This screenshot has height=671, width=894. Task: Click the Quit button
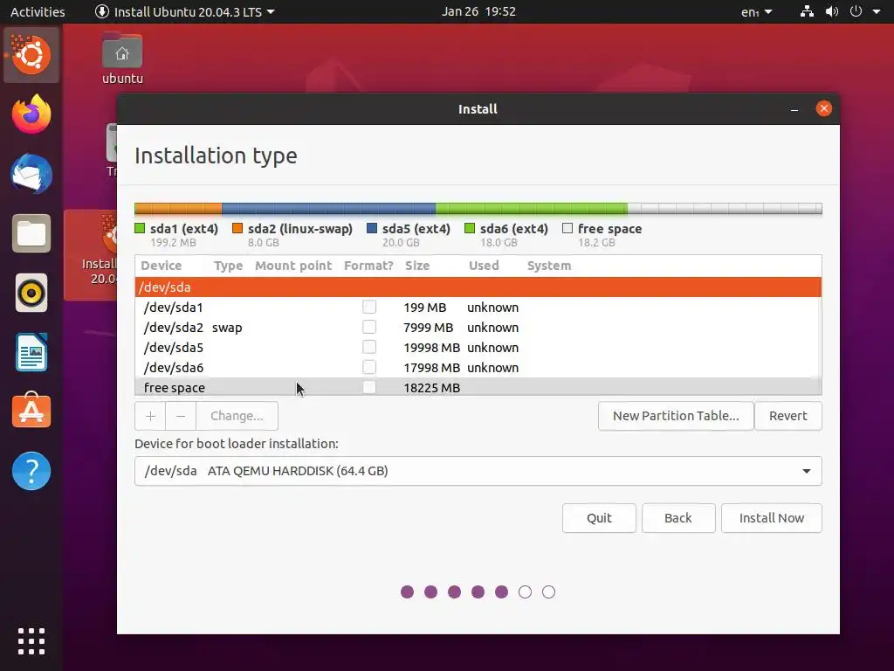[599, 518]
